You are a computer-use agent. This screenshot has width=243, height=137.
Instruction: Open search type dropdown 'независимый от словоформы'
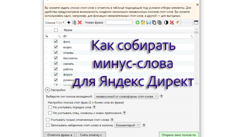pyautogui.click(x=126, y=96)
